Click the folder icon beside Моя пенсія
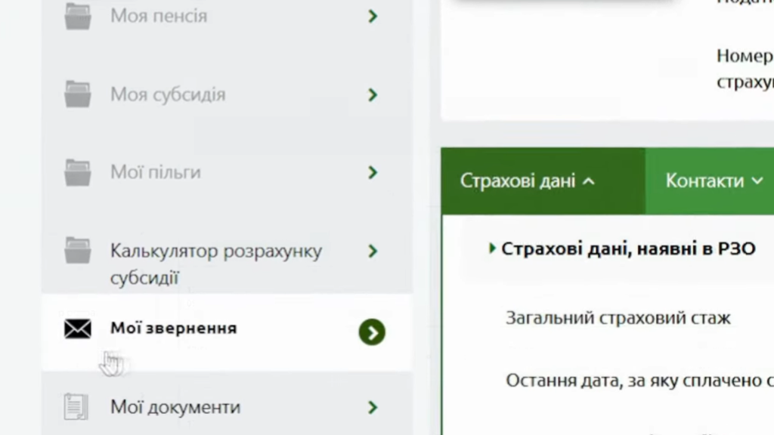Screen dimensions: 774x435 pos(77,16)
